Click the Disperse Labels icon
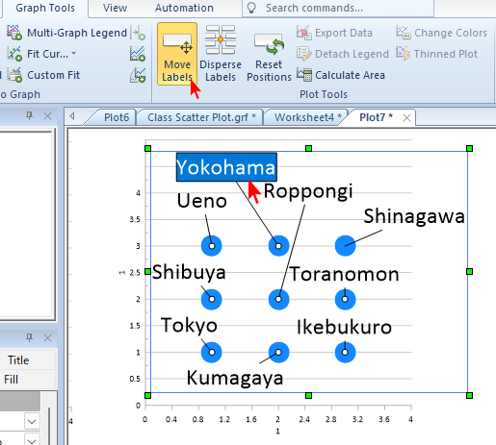 [221, 39]
